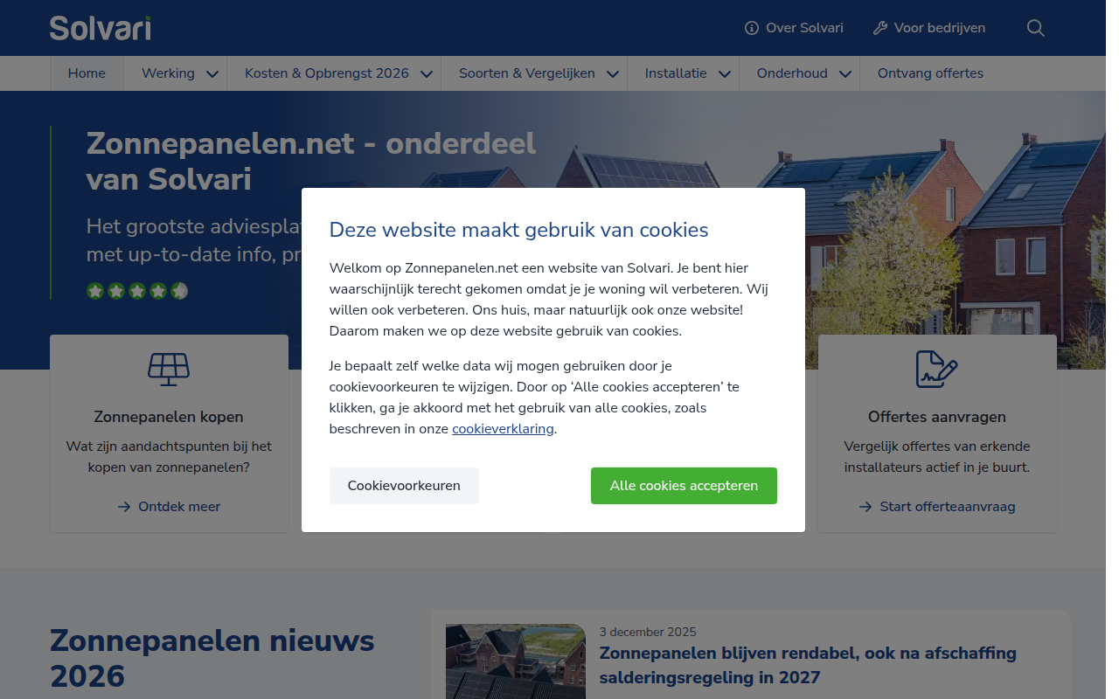Click the green star rating
1119x699 pixels.
pos(137,291)
